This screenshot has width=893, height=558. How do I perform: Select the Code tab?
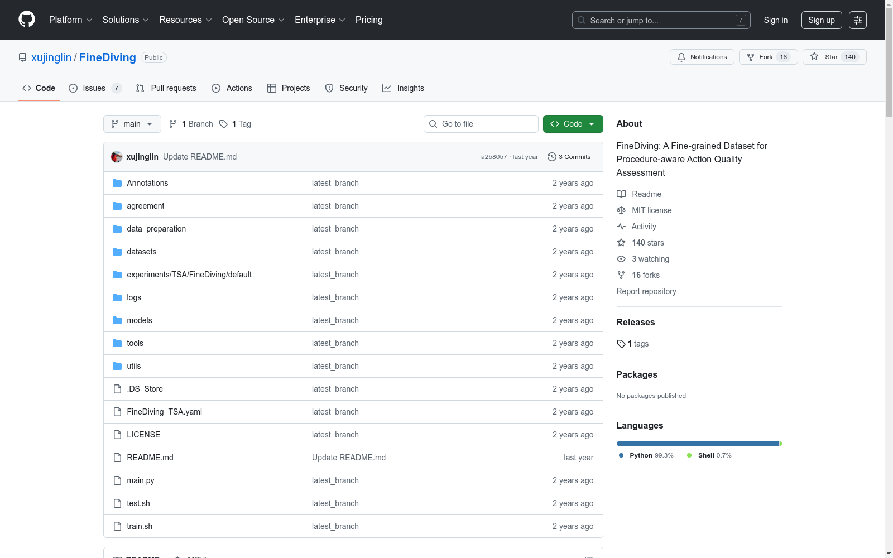tap(39, 88)
